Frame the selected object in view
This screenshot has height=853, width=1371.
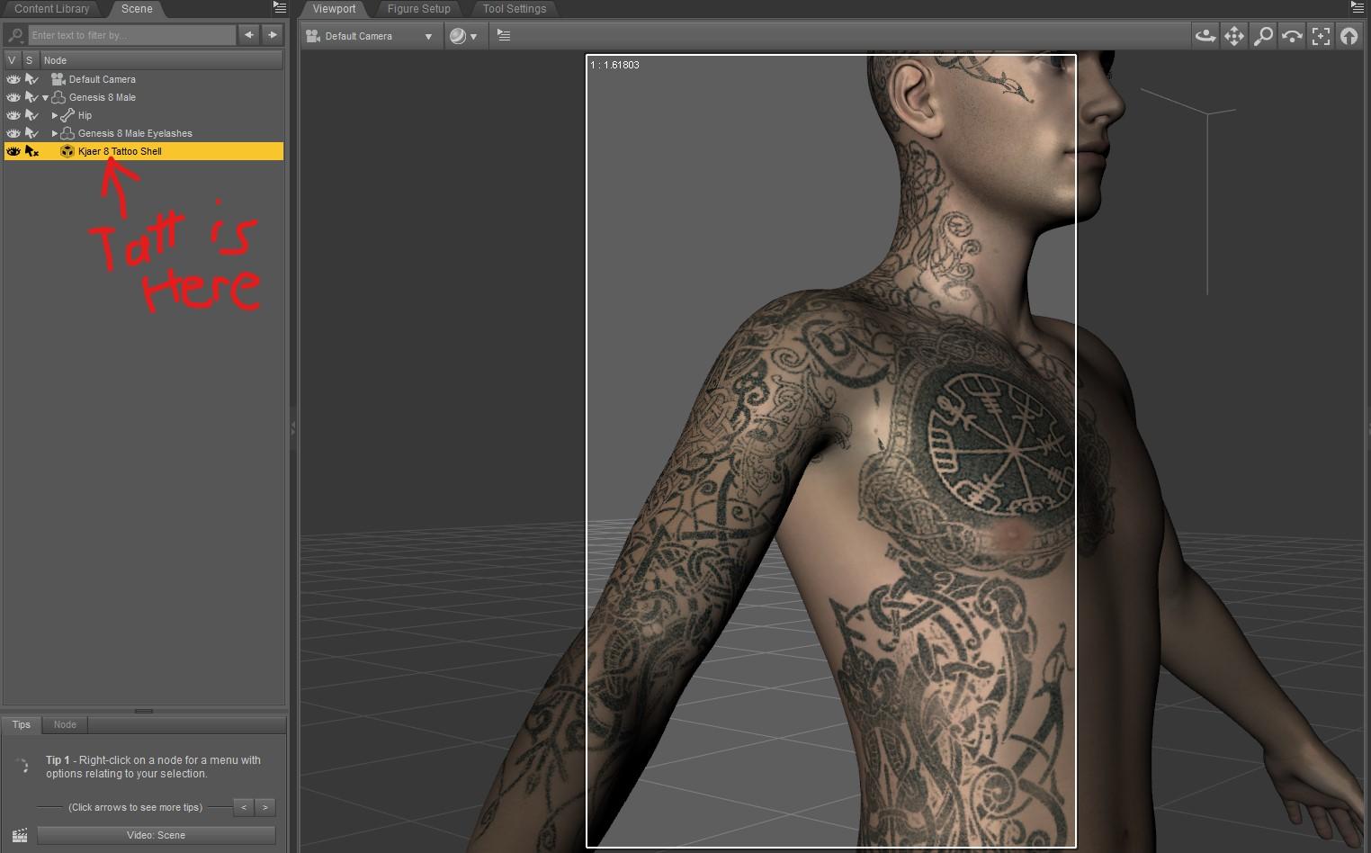point(1321,36)
